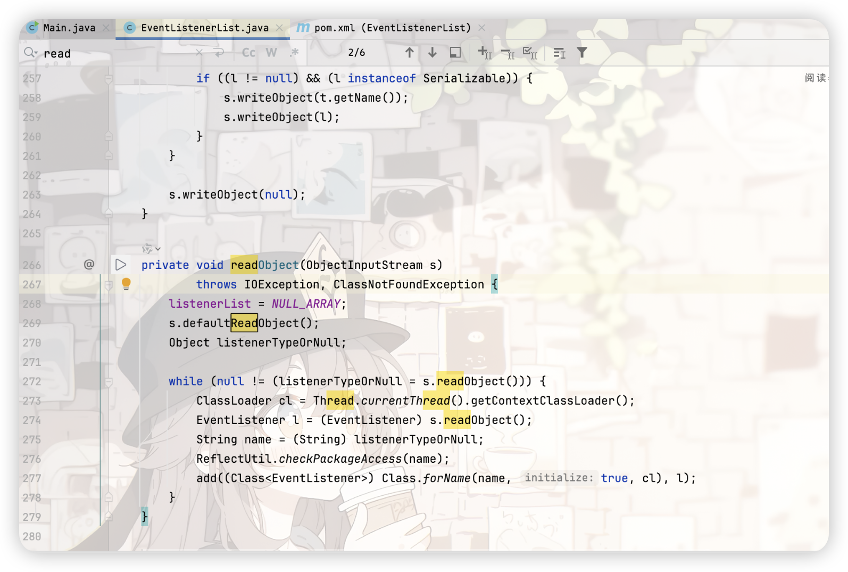Collapse readObject method fold at line 267
The image size is (848, 572).
point(109,285)
